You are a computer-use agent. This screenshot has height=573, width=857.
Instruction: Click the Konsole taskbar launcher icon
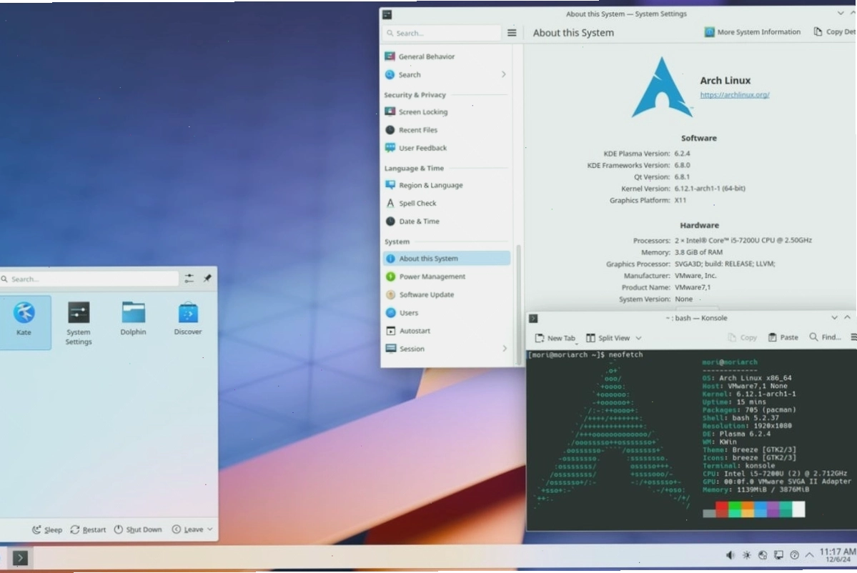click(20, 558)
